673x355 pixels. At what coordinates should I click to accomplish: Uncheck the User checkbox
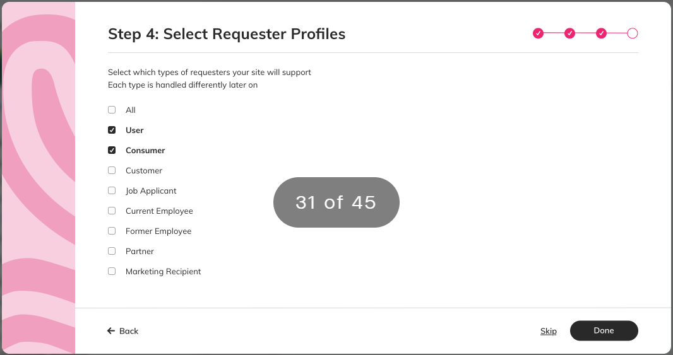(112, 130)
